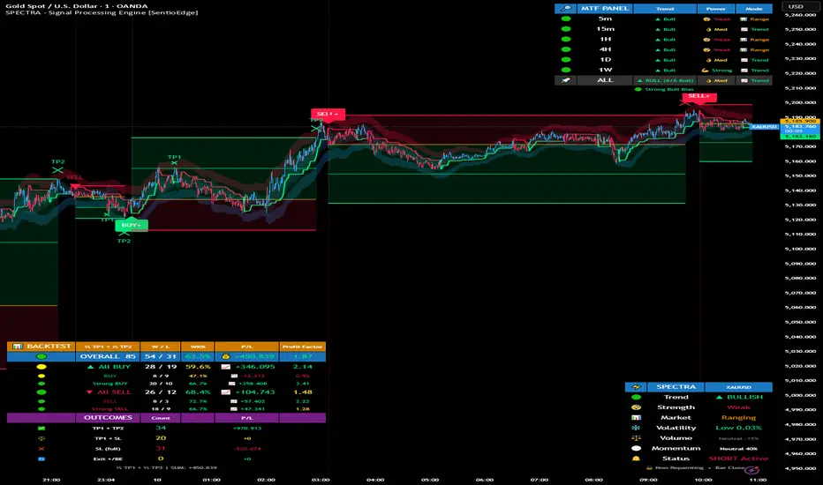The width and height of the screenshot is (823, 485).
Task: Click the flexed-arm Strong power icon in 1W row
Action: [706, 71]
